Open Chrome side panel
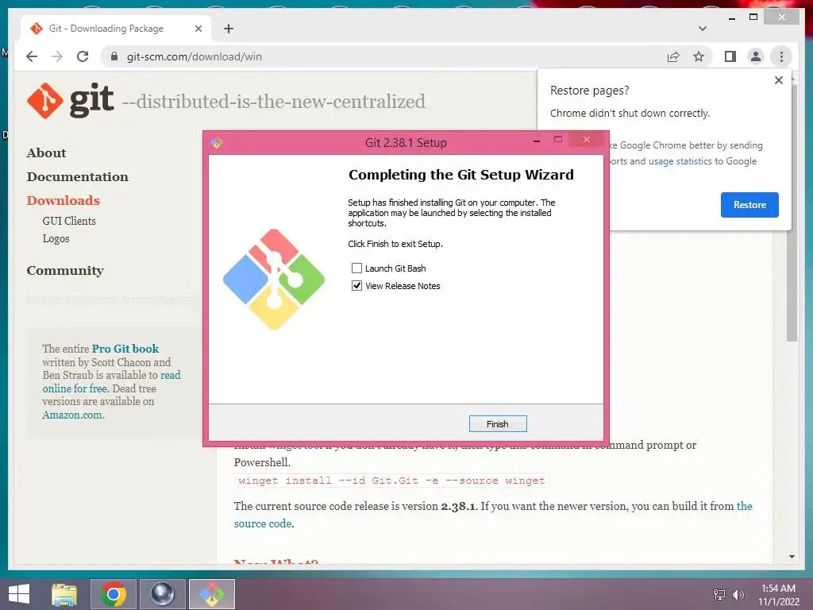813x610 pixels. [730, 56]
